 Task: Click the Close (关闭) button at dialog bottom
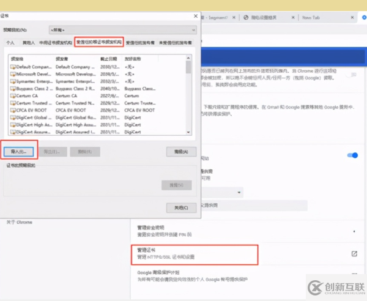(182, 207)
